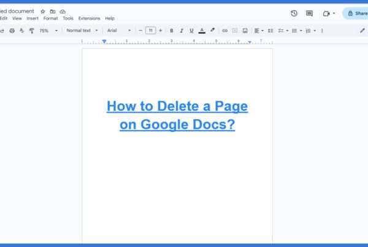Open the Edit menu

pyautogui.click(x=4, y=18)
